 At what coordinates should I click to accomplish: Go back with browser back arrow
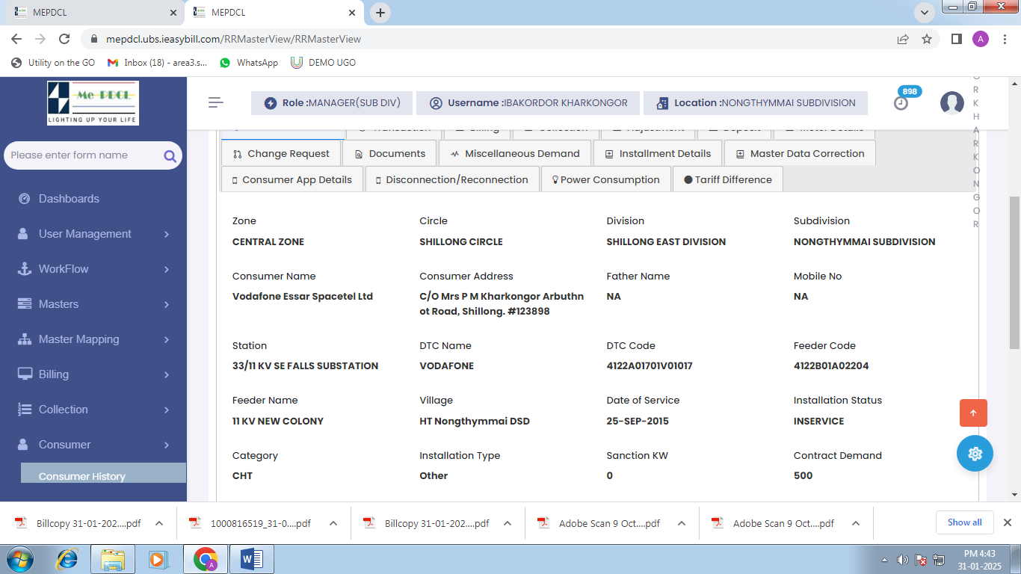tap(16, 39)
